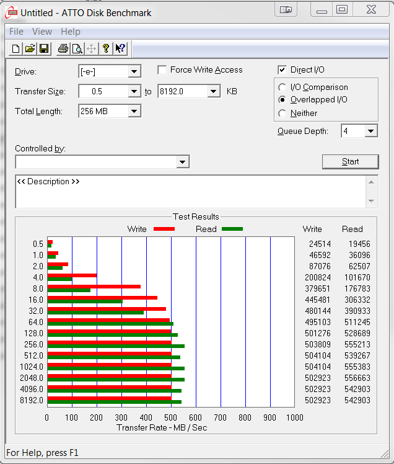394x464 pixels.
Task: Uncheck the Direct I/O checkbox
Action: 282,70
